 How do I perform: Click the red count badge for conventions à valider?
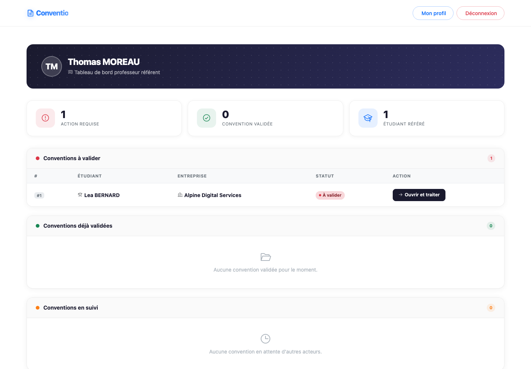pos(491,158)
